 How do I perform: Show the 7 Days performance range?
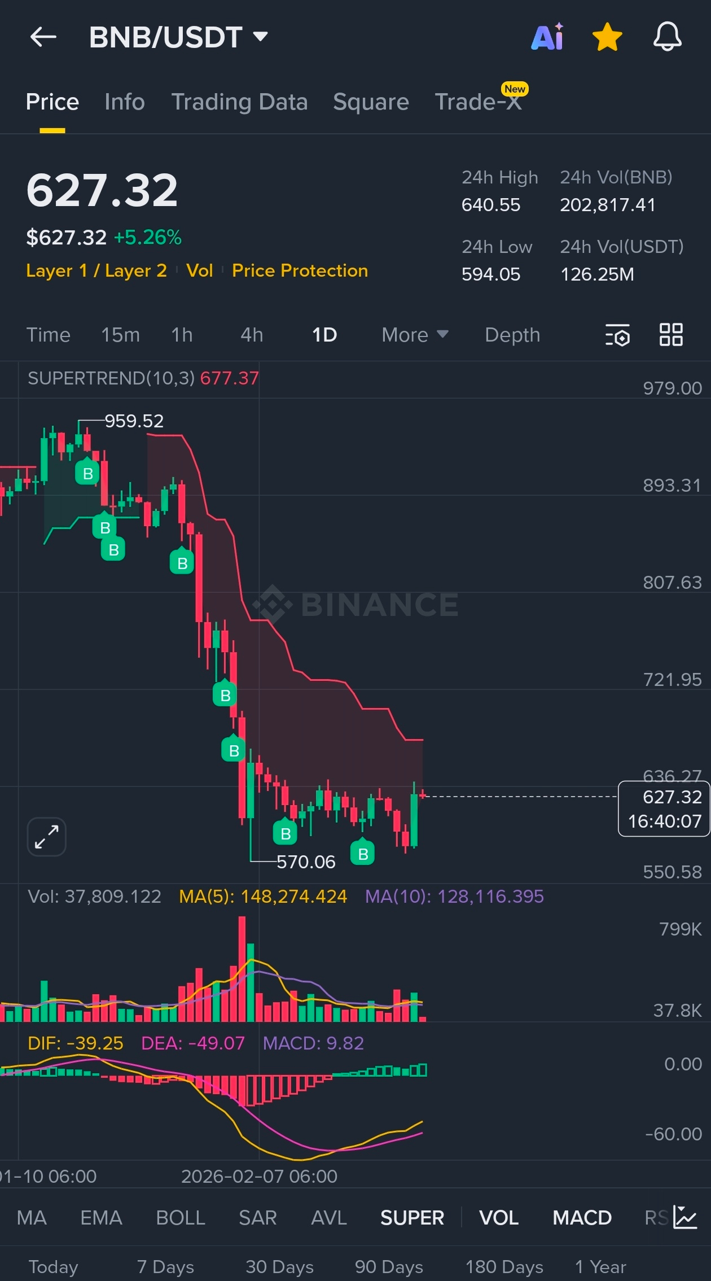point(165,1267)
